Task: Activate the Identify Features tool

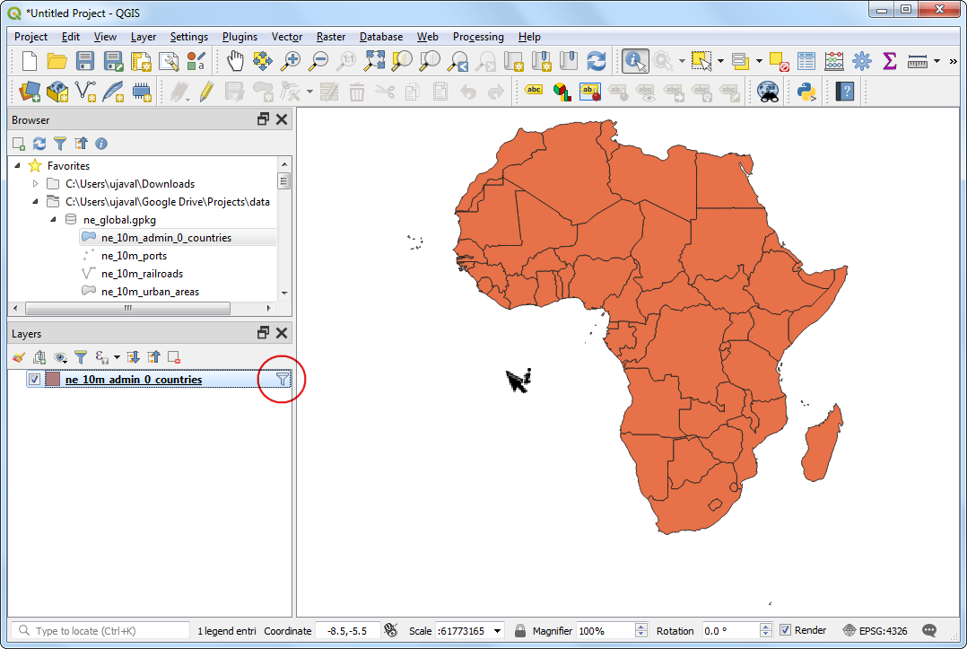Action: (635, 61)
